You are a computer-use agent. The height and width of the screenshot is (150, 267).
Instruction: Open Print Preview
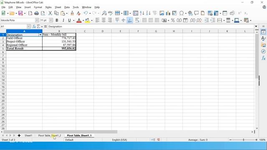tap(43, 13)
